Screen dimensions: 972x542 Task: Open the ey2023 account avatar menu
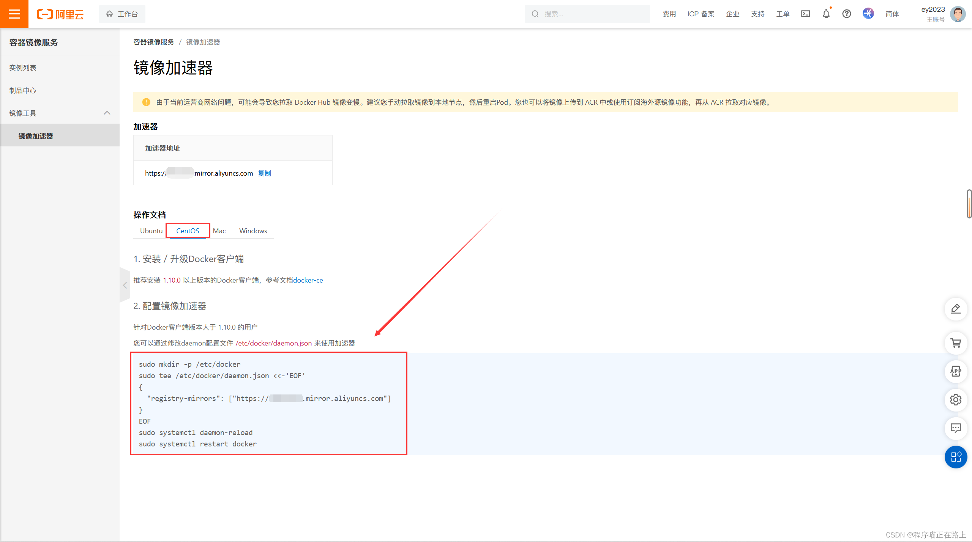[x=957, y=14]
